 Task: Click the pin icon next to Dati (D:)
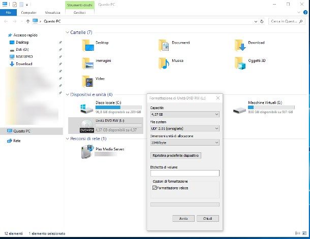pyautogui.click(x=60, y=50)
